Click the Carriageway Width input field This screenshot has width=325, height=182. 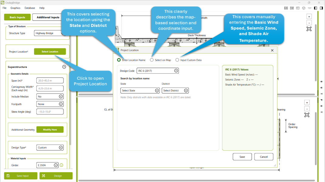50,88
